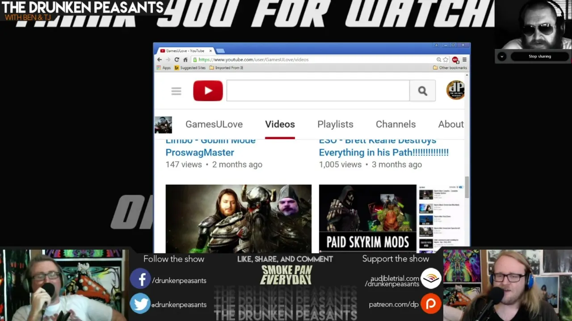The image size is (572, 321).
Task: Switch to the About tab
Action: [x=451, y=124]
